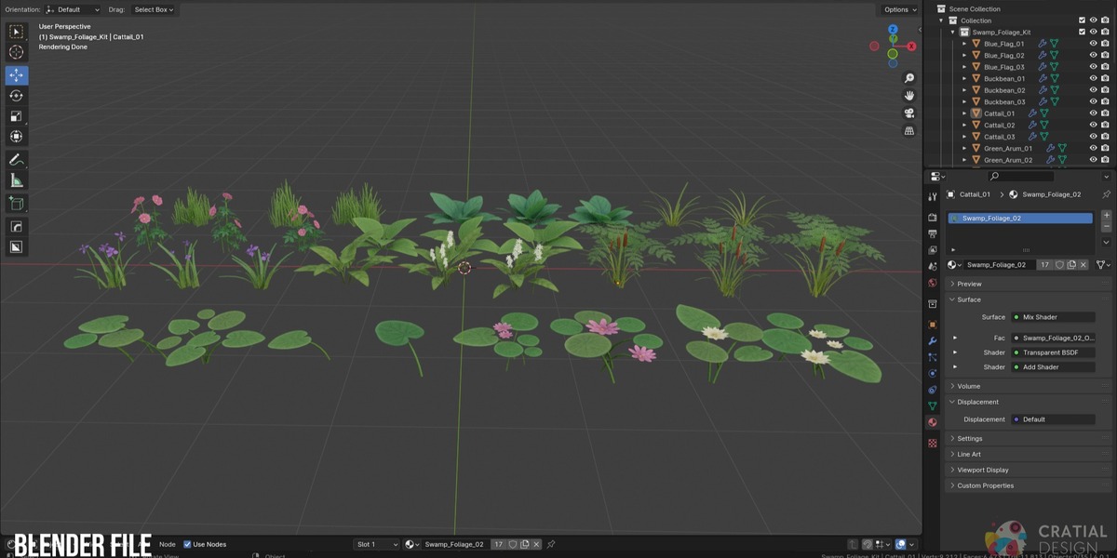Open Material properties tab icon
The width and height of the screenshot is (1117, 558).
[932, 422]
